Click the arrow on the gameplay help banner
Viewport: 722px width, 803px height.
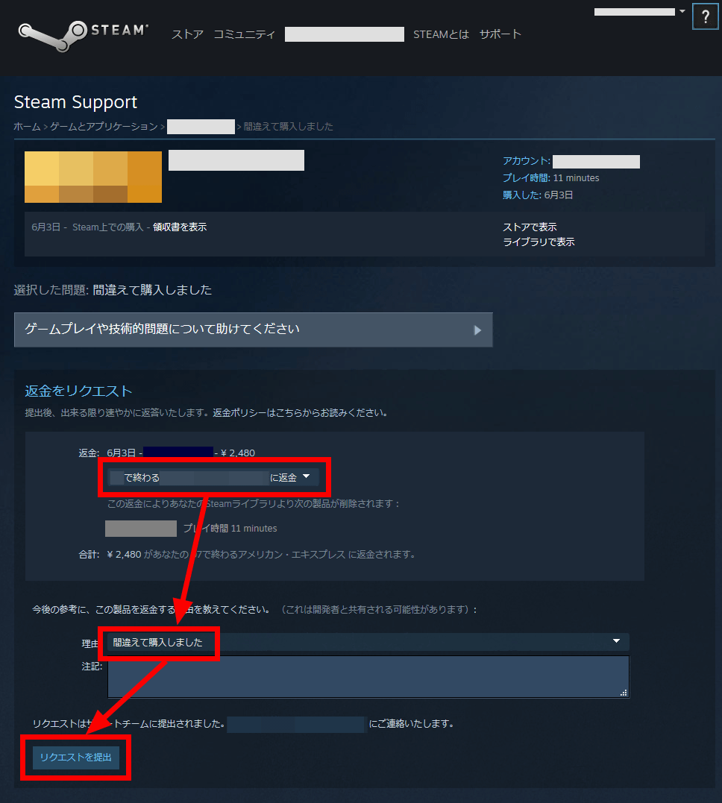coord(477,330)
